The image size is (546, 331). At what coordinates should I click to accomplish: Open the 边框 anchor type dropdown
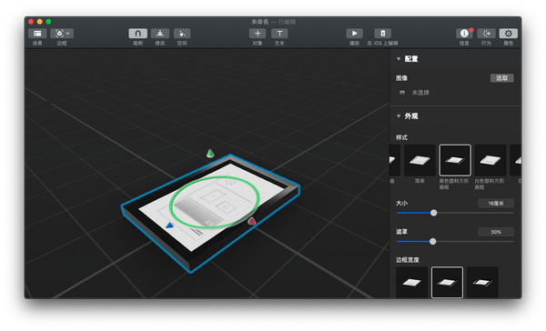point(62,34)
